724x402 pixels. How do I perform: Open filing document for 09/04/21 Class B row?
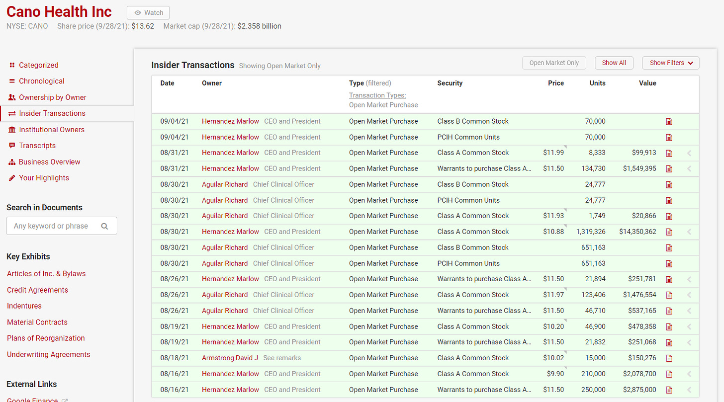coord(669,121)
